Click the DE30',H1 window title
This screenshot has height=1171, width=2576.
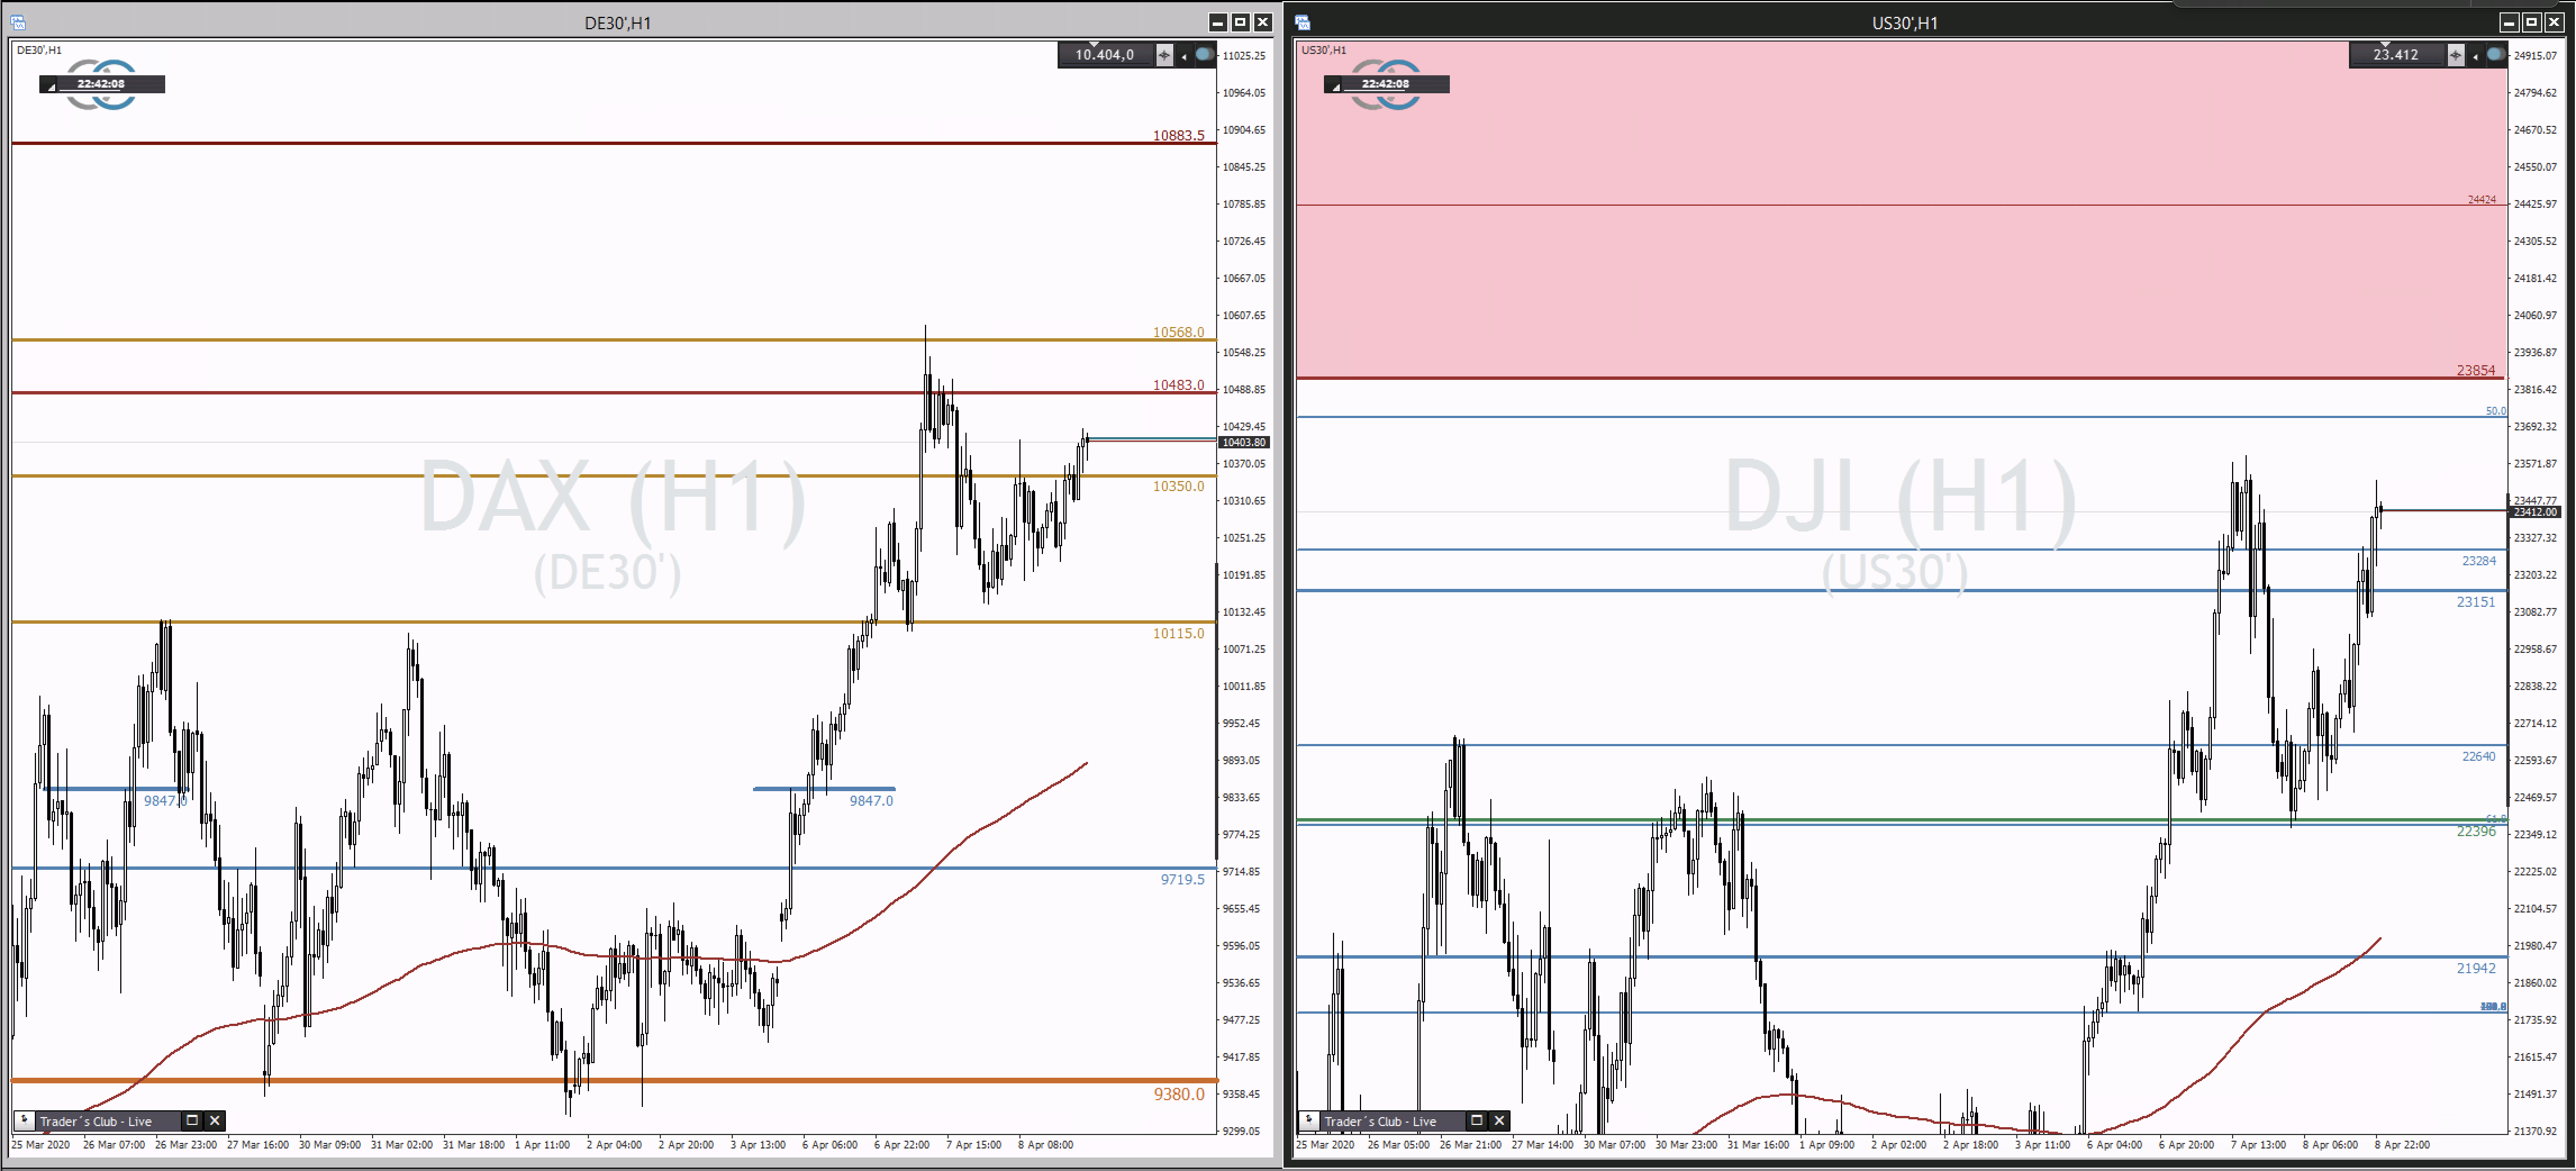point(618,23)
